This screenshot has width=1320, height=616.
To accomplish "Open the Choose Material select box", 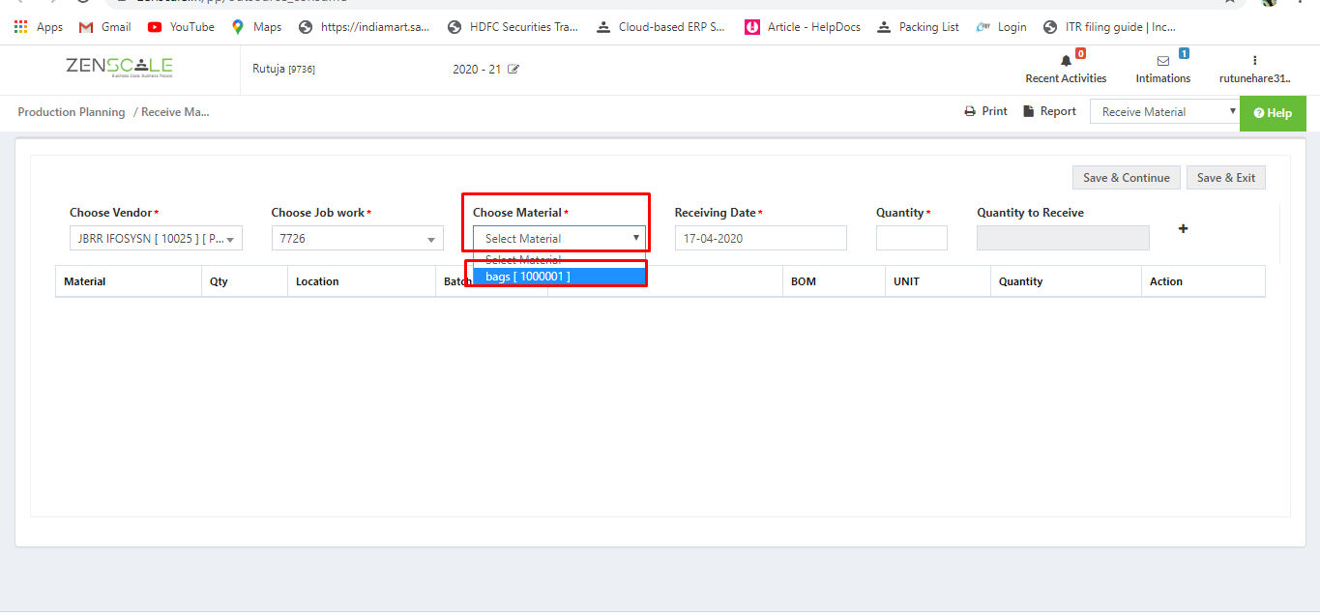I will click(559, 238).
